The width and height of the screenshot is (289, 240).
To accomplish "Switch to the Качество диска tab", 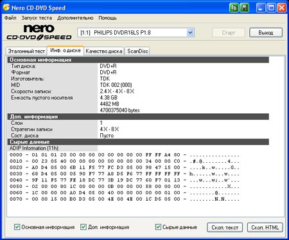I will pos(104,51).
